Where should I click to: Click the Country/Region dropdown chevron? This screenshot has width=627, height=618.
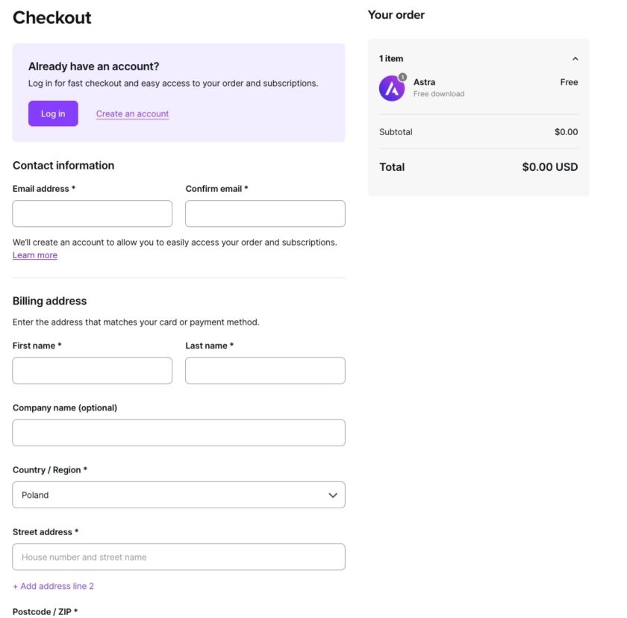pos(333,494)
